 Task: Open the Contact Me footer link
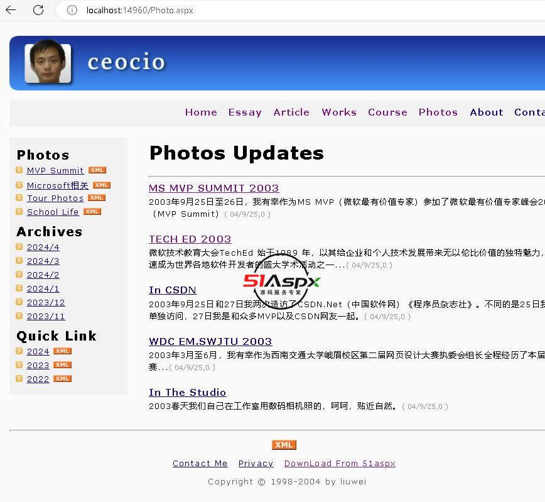click(200, 464)
